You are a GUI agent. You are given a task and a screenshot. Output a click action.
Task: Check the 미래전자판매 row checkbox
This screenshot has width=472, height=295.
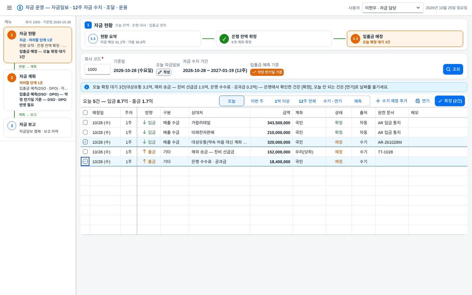[x=85, y=132]
